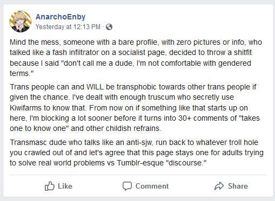Click the word 'truscum' in second paragraph
The height and width of the screenshot is (201, 275).
(162, 97)
